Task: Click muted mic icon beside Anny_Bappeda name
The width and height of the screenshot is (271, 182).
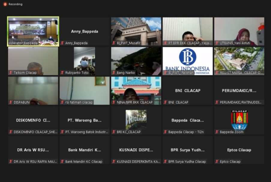Action: click(62, 43)
